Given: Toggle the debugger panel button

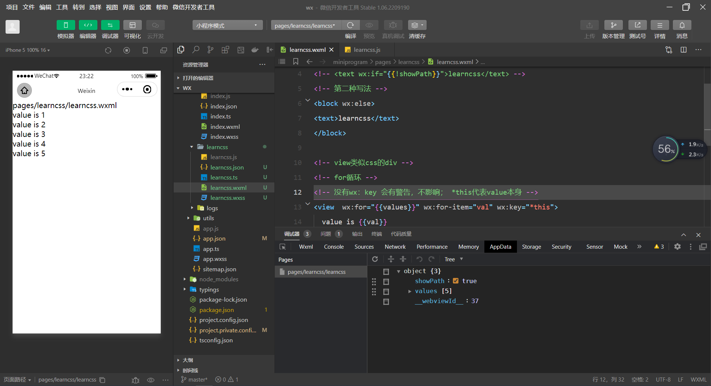Looking at the screenshot, I should coord(110,25).
